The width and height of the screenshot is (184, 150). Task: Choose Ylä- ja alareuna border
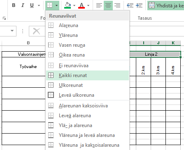click(x=87, y=125)
